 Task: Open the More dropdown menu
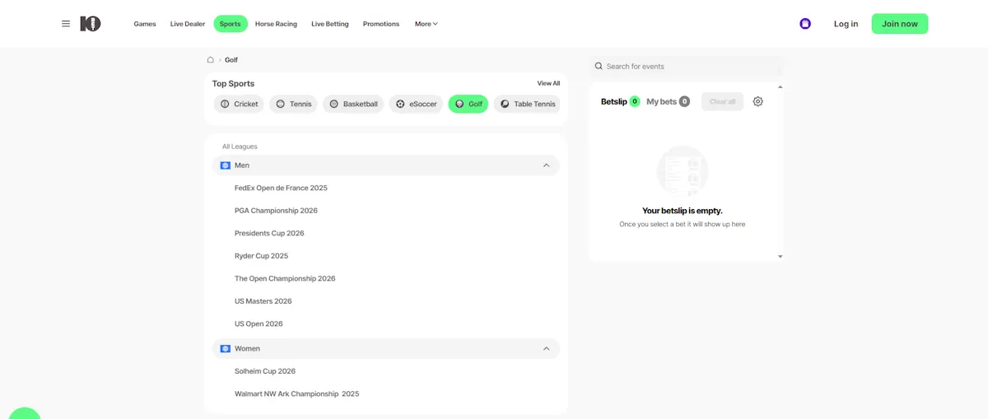pyautogui.click(x=426, y=24)
